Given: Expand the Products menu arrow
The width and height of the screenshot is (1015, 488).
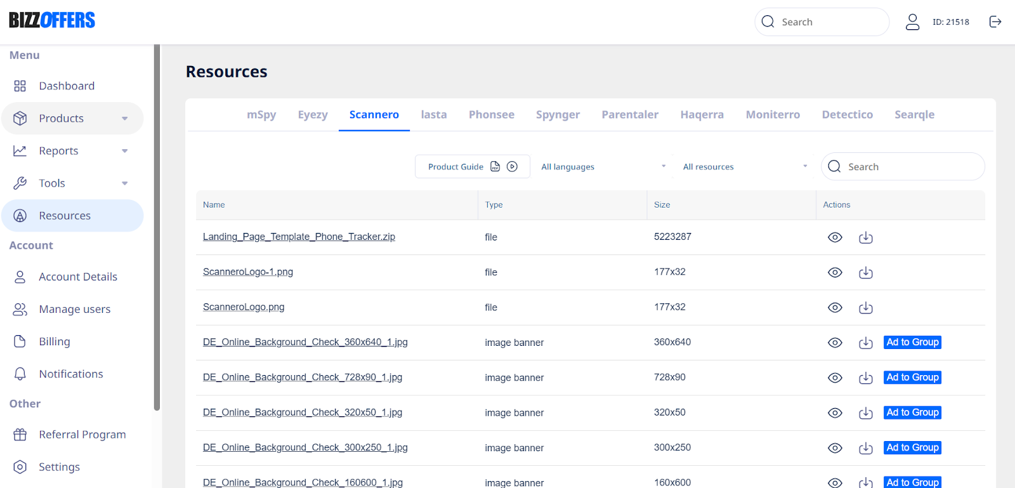Looking at the screenshot, I should coord(125,119).
